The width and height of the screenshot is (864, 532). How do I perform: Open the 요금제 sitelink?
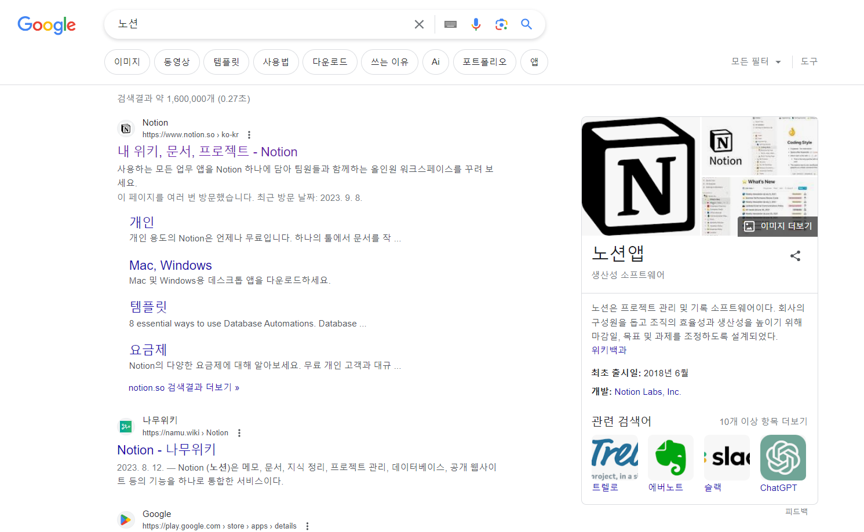point(148,350)
